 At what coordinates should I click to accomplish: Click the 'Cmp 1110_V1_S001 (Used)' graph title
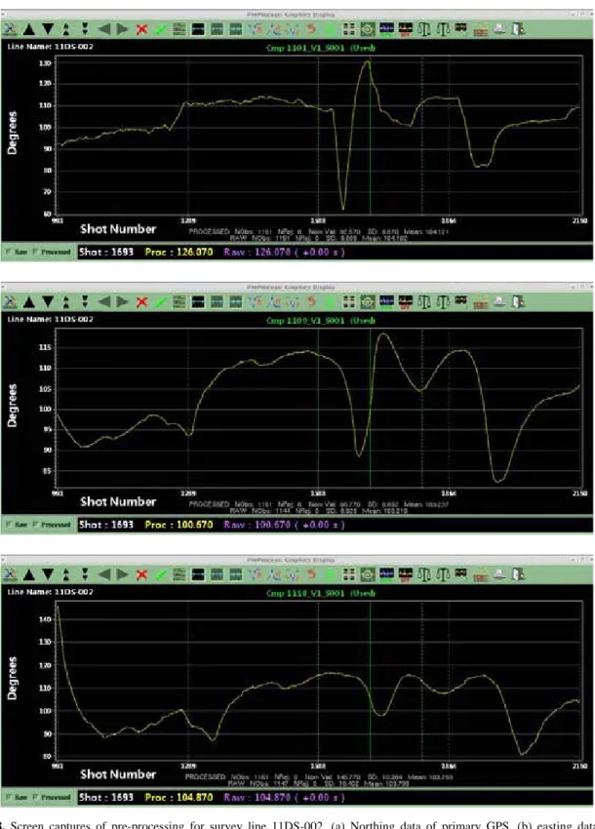[x=321, y=593]
